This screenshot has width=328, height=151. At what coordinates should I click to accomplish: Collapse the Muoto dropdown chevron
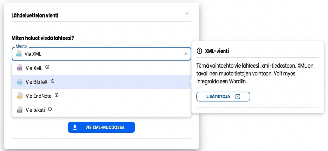click(x=186, y=54)
